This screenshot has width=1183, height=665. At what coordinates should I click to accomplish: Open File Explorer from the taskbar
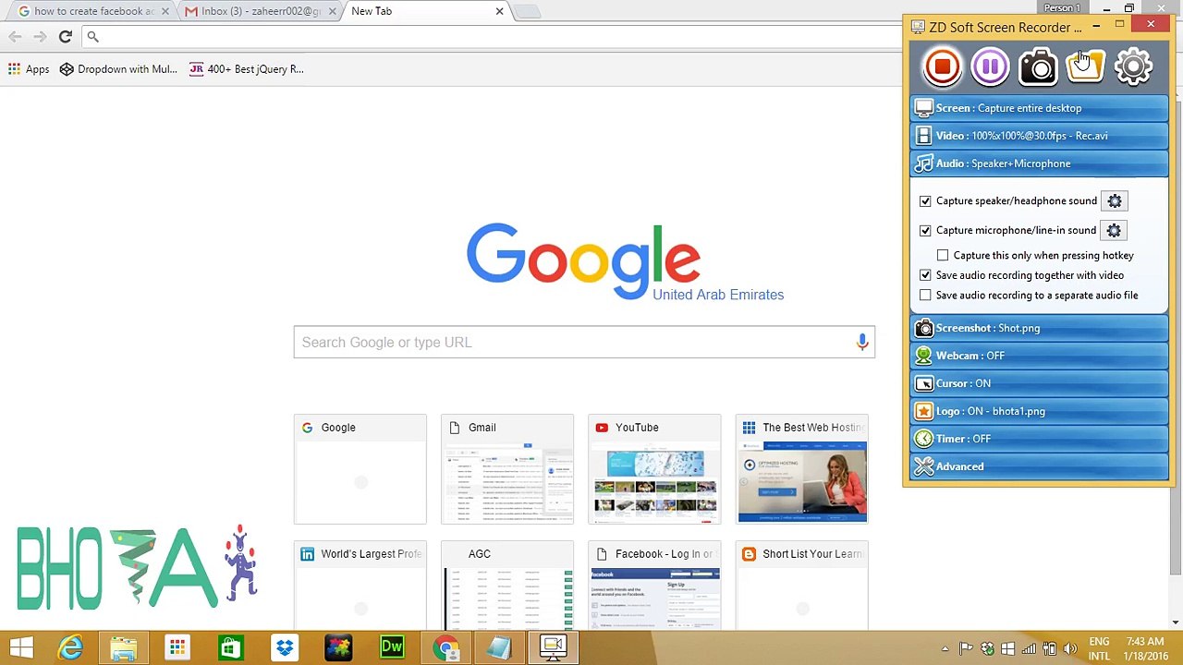pos(123,647)
